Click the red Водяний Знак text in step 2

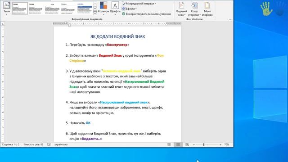(110, 55)
